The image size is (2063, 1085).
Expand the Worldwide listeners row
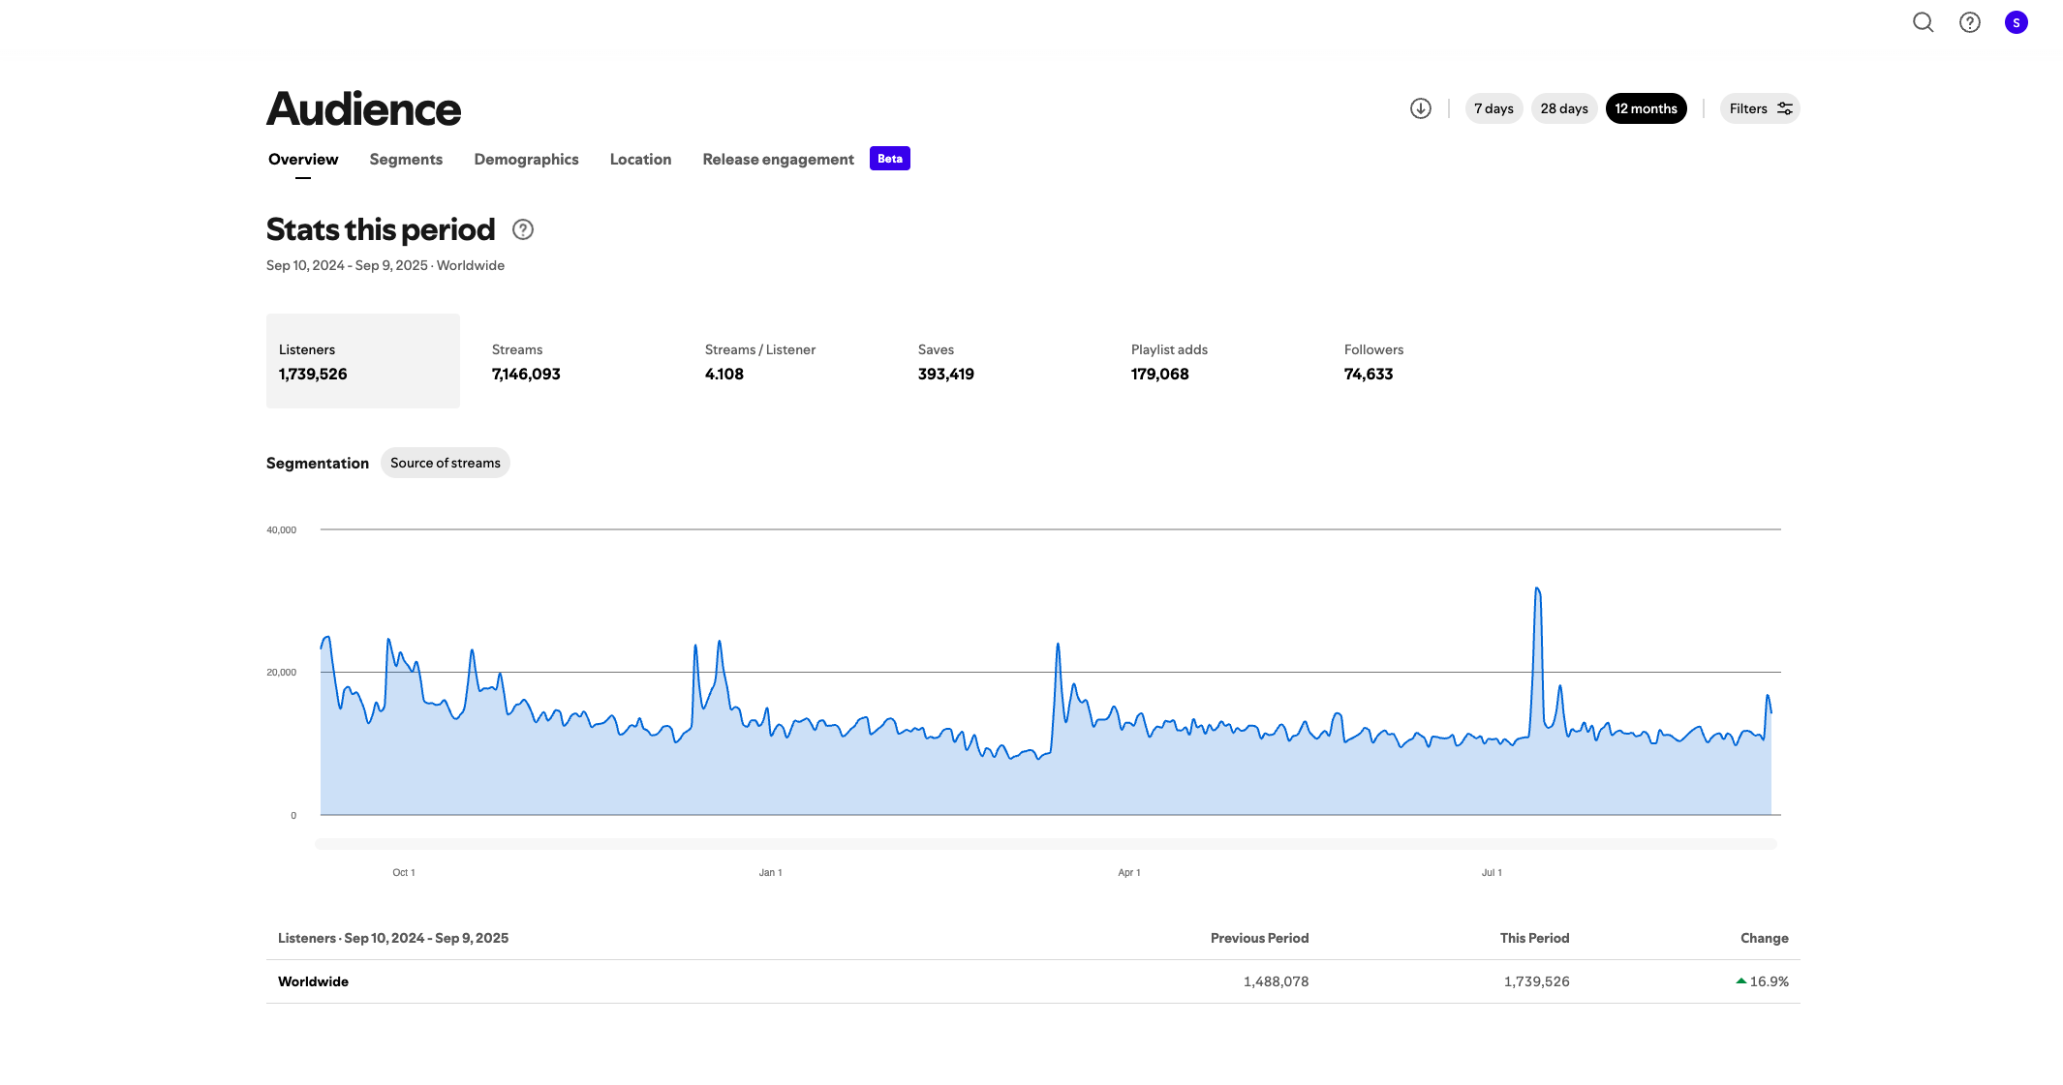(313, 980)
